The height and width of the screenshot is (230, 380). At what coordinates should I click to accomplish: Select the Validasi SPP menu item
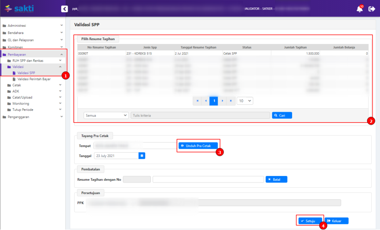[26, 73]
